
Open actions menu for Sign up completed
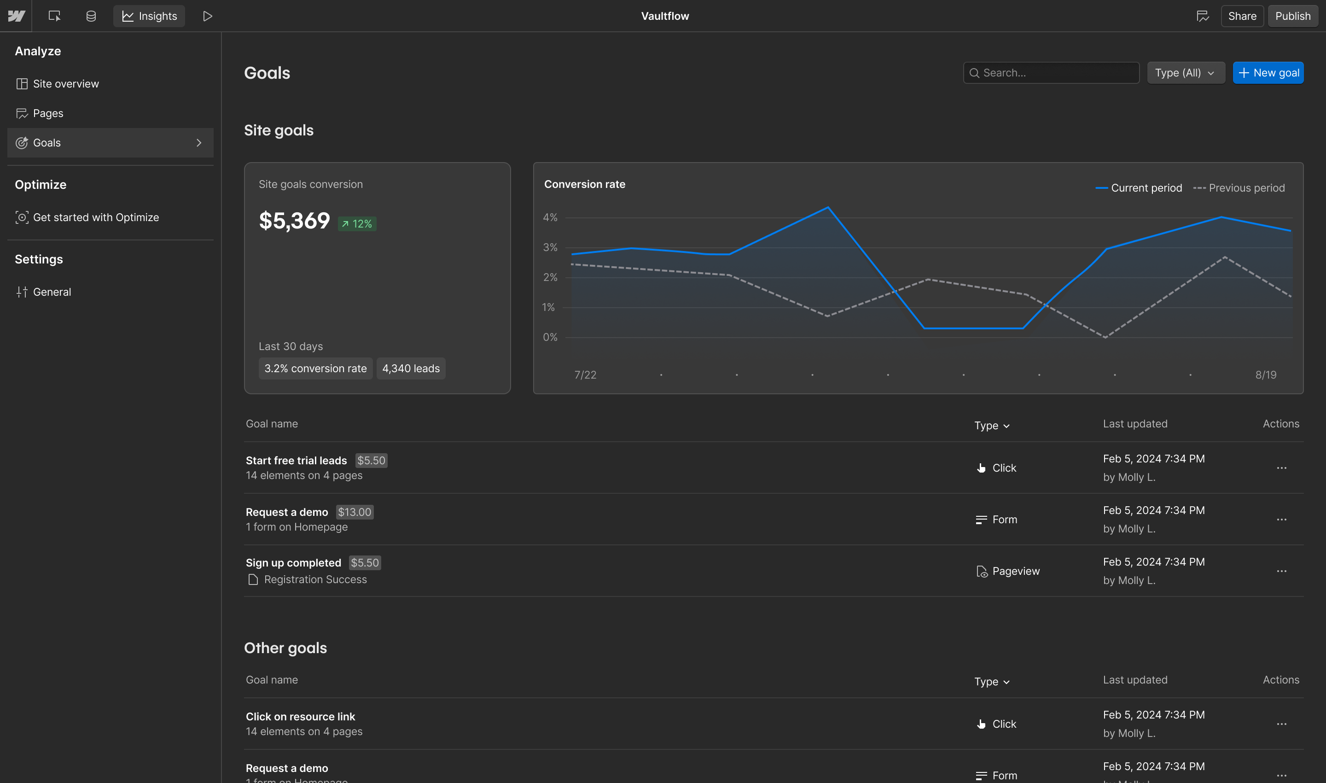[1281, 572]
